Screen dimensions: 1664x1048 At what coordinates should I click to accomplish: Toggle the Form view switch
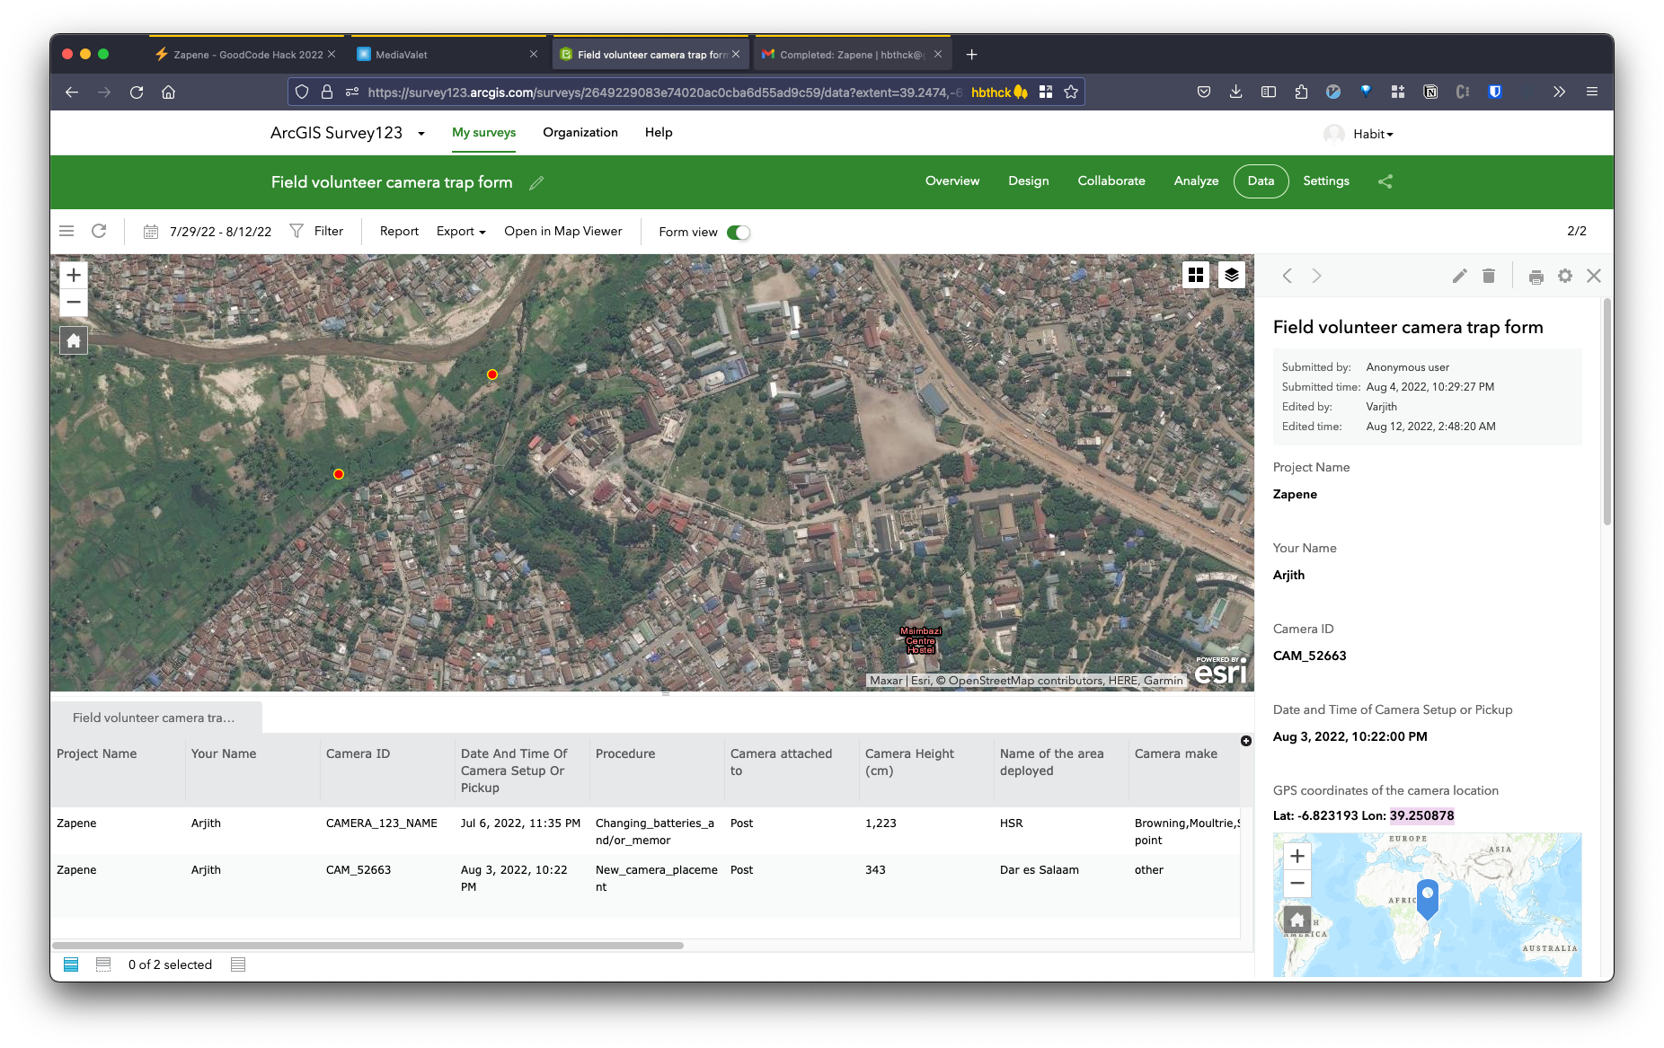coord(738,233)
